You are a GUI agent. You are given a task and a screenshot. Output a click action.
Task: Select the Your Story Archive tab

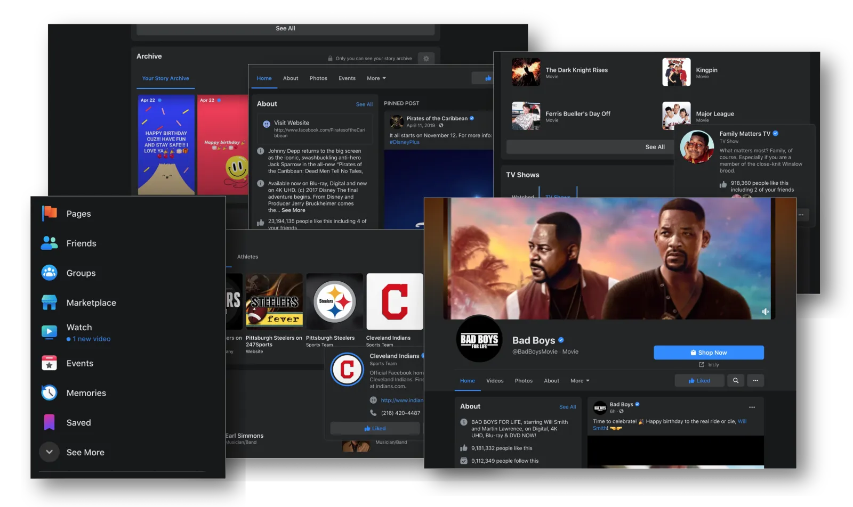point(165,78)
